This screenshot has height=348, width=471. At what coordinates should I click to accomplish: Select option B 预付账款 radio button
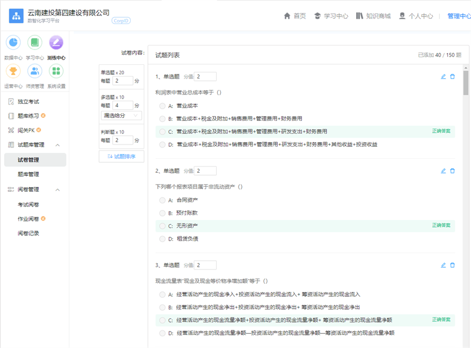[x=162, y=213]
